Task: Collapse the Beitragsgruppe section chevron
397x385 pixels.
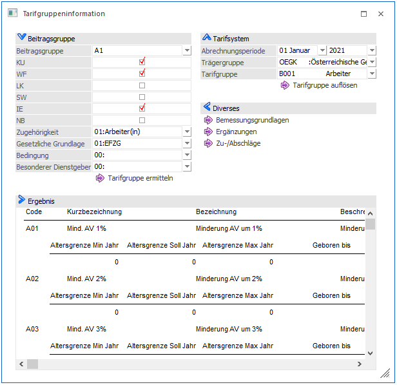Action: tap(21, 39)
